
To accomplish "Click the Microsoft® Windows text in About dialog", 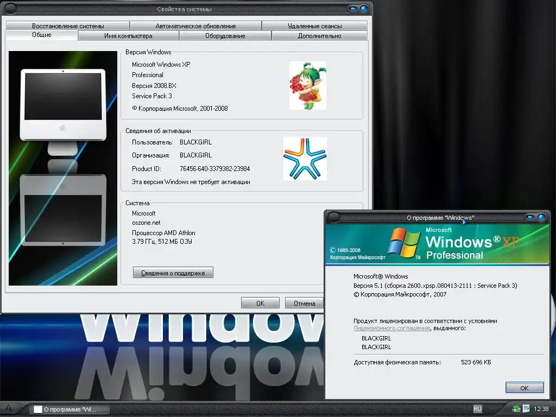I will (x=381, y=276).
